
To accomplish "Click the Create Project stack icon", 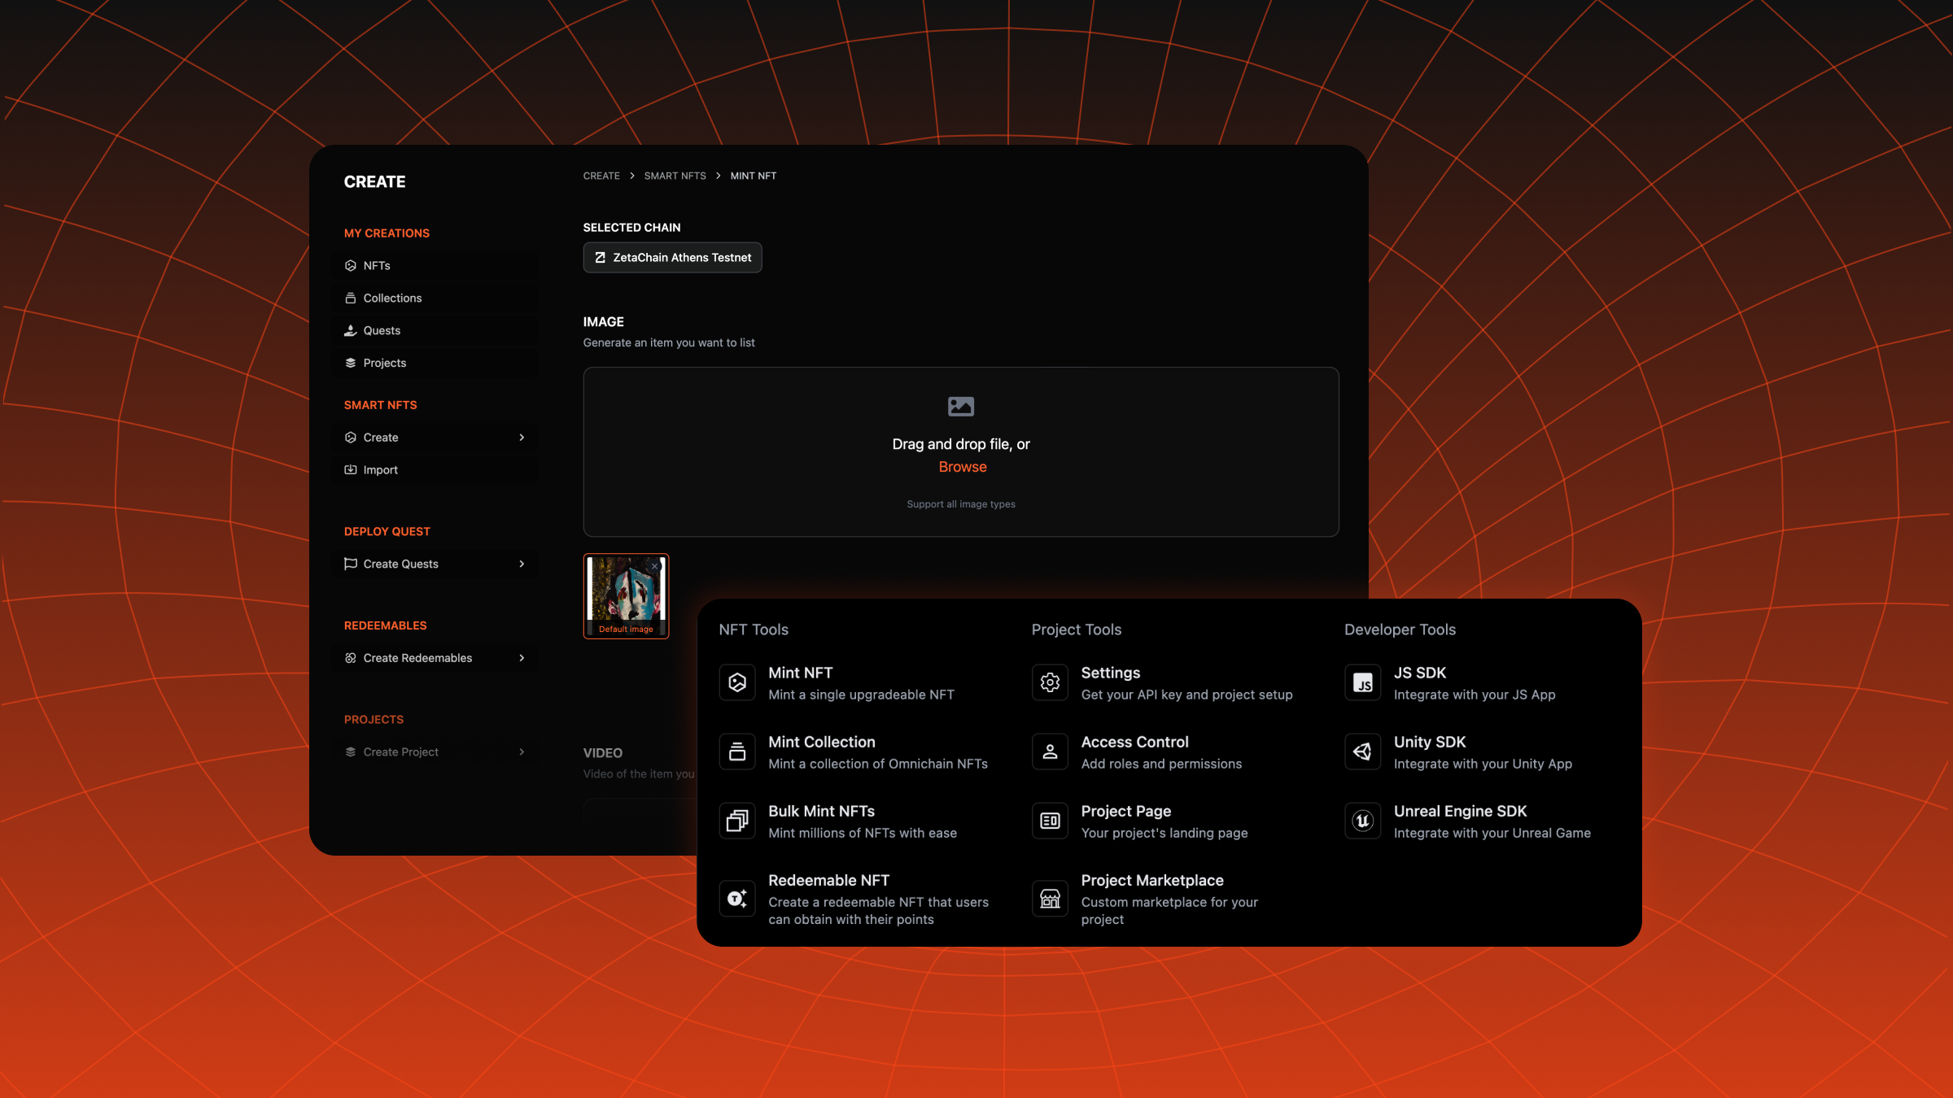I will pyautogui.click(x=351, y=752).
